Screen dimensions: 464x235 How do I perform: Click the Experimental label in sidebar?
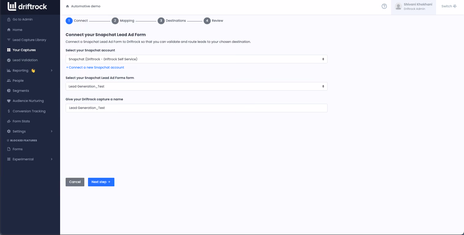23,159
